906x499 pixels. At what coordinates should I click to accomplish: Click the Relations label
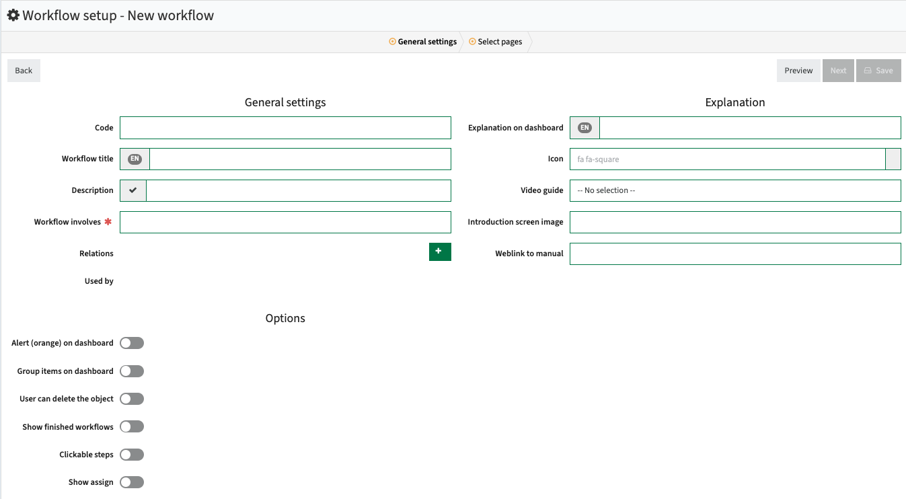tap(96, 254)
